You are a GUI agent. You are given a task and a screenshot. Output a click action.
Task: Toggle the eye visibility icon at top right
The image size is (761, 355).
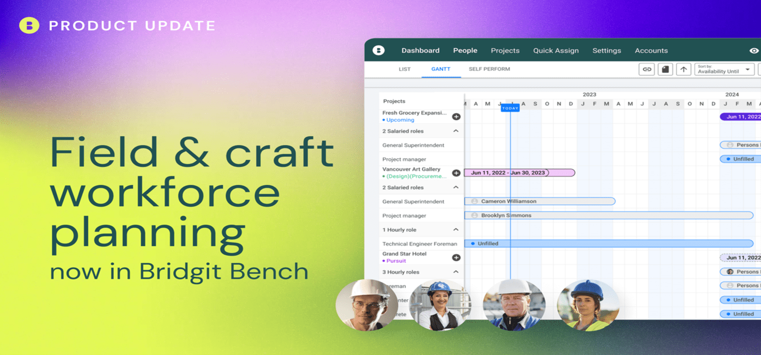click(755, 50)
